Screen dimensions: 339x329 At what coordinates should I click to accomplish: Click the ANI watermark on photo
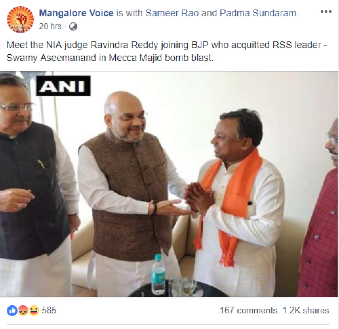click(63, 86)
